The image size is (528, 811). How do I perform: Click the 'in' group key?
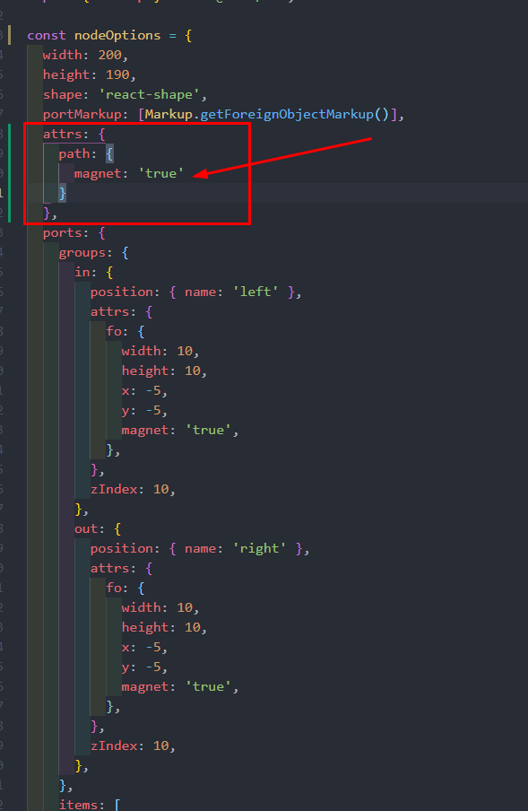(x=82, y=272)
